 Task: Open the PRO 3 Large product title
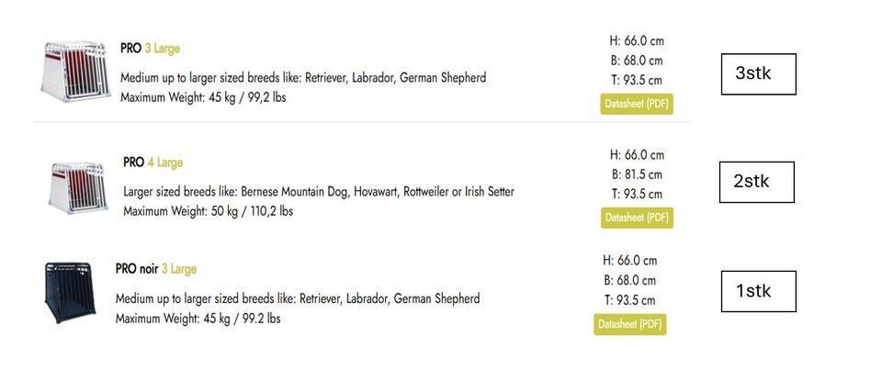coord(156,48)
